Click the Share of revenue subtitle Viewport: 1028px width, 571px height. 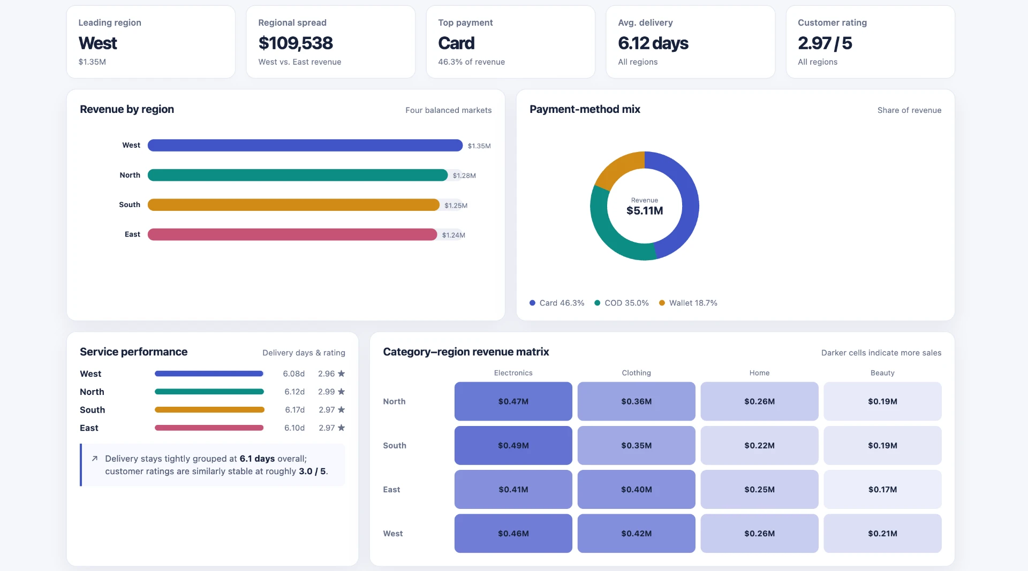[909, 110]
